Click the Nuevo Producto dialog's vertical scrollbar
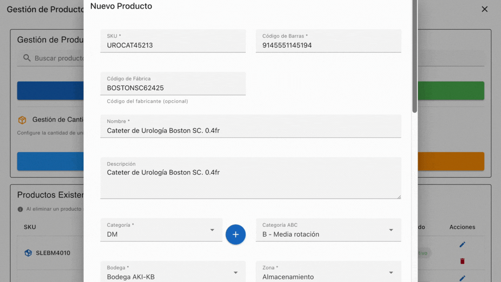This screenshot has width=501, height=282. pos(415,57)
